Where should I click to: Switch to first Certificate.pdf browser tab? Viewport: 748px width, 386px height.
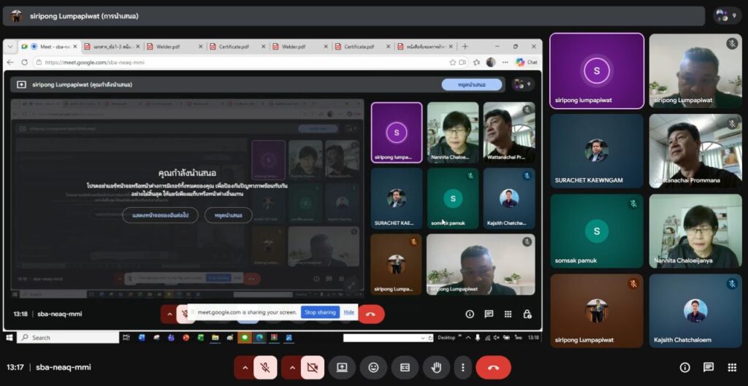pos(234,47)
